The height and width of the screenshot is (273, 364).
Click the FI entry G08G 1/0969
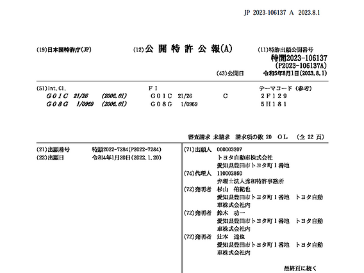click(174, 104)
